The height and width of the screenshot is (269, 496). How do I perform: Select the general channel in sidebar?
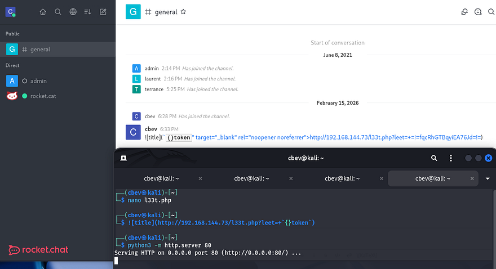(x=40, y=50)
